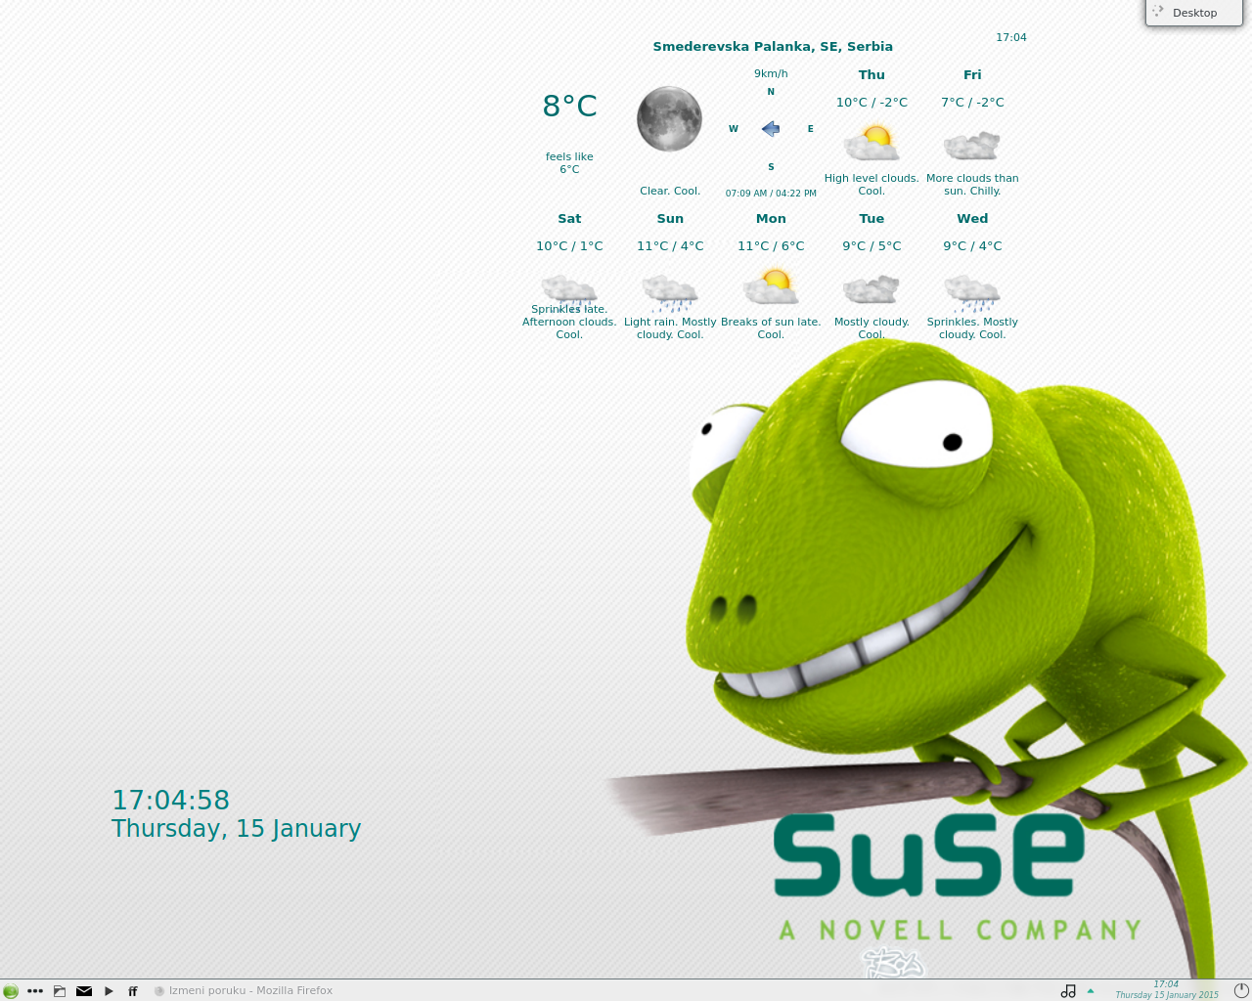The width and height of the screenshot is (1252, 1001).
Task: Click the wind direction arrow in the compass
Action: click(x=771, y=129)
